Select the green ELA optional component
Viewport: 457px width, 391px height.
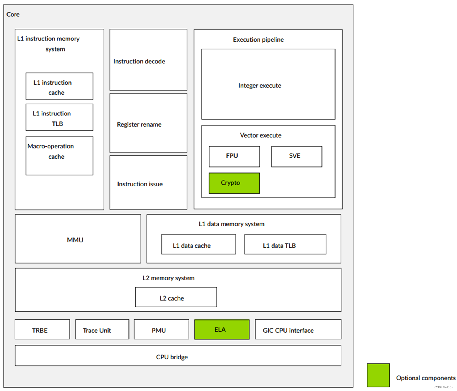pyautogui.click(x=222, y=329)
